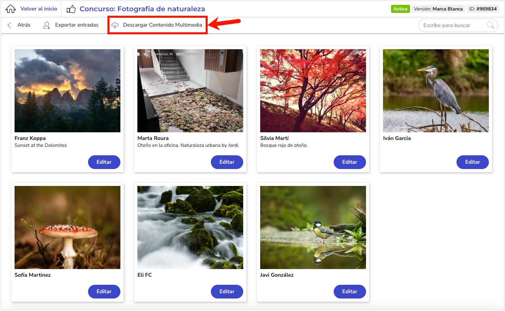Focus the Escribe para buscar field
This screenshot has height=311, width=505.
[x=452, y=25]
